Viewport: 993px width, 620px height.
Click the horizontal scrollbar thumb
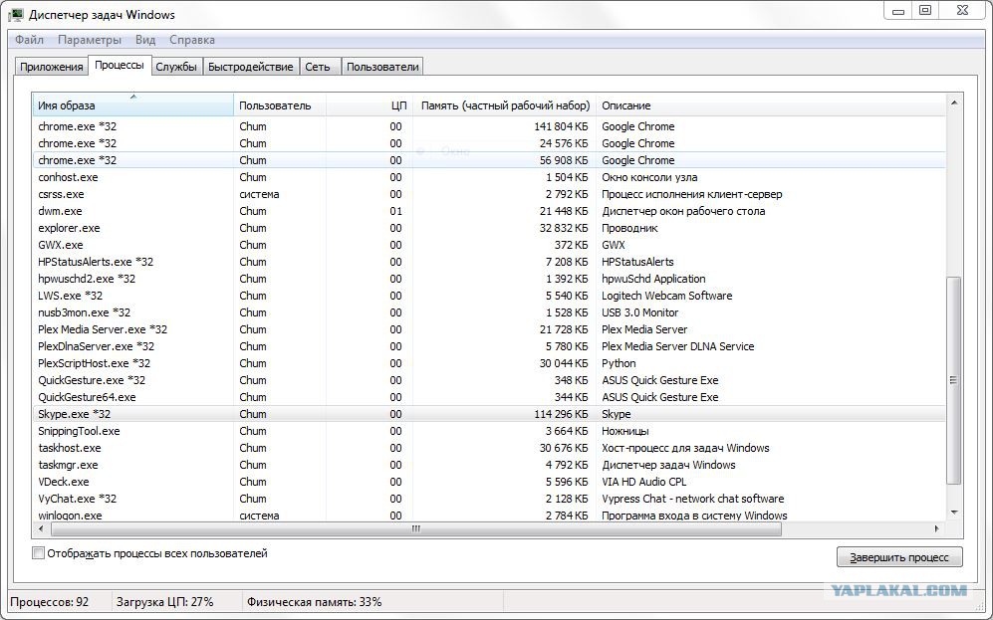[416, 528]
